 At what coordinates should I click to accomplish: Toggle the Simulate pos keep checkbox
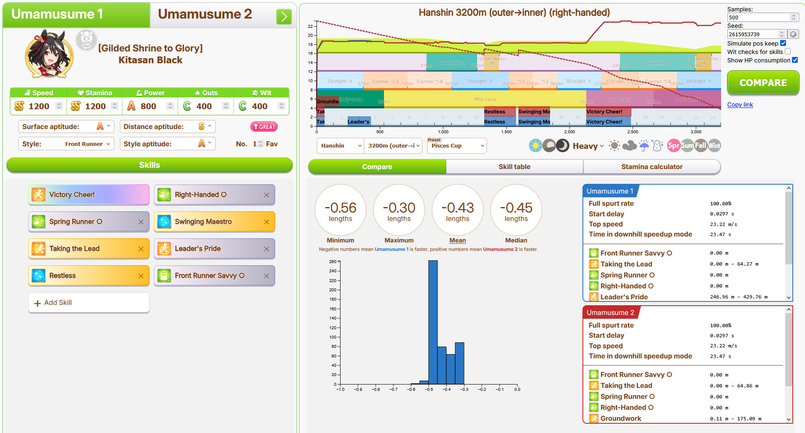point(783,43)
